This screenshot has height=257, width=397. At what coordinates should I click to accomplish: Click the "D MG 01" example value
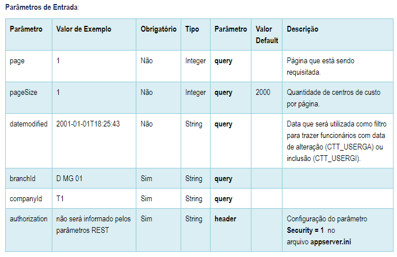[x=70, y=179]
